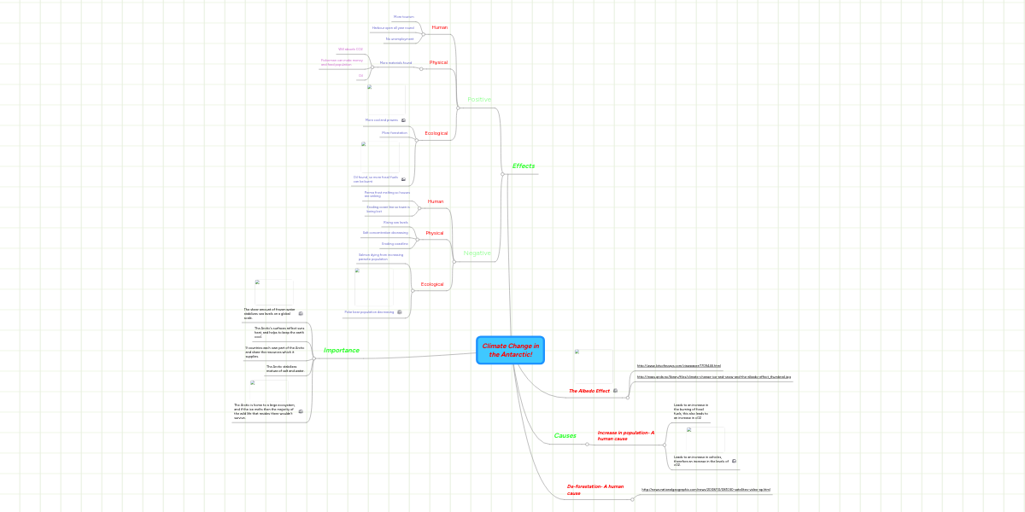Click image icon beside 'large ecosystem' node
This screenshot has height=512, width=1025.
(x=301, y=411)
